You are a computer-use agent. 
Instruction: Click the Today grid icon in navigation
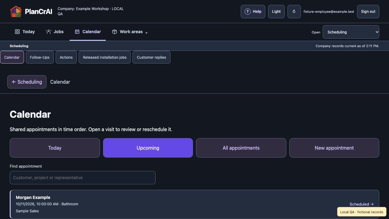(x=17, y=32)
